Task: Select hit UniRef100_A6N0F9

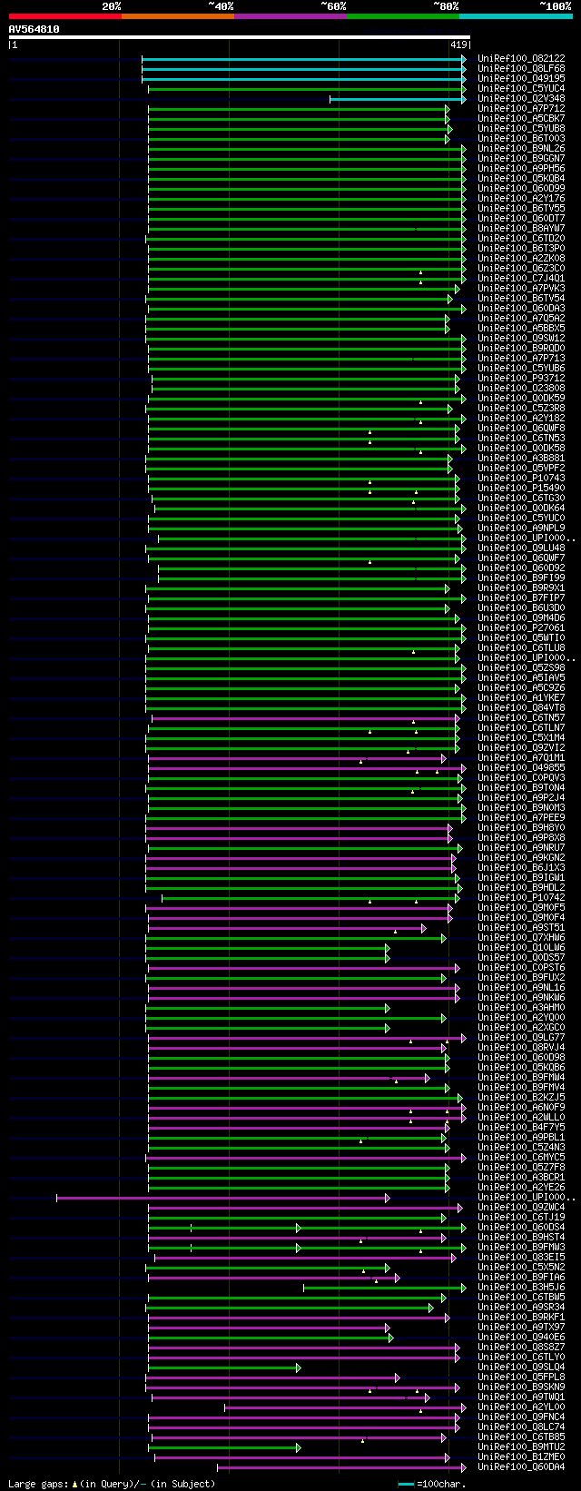Action: pos(521,1108)
